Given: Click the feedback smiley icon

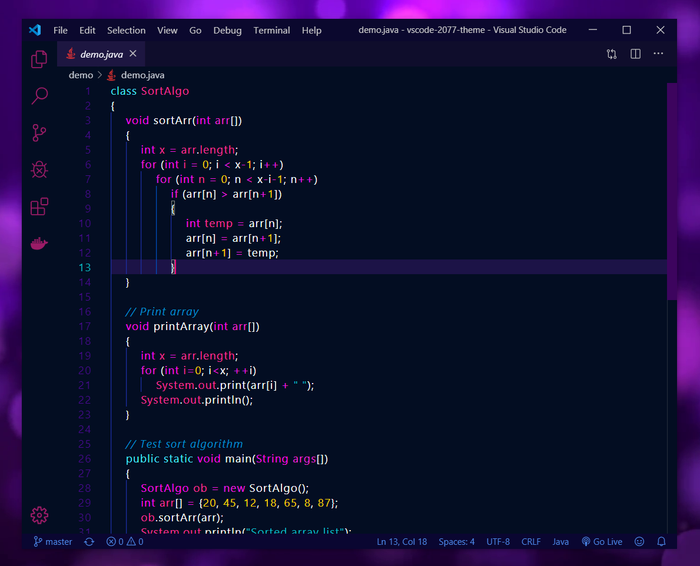Looking at the screenshot, I should click(639, 541).
